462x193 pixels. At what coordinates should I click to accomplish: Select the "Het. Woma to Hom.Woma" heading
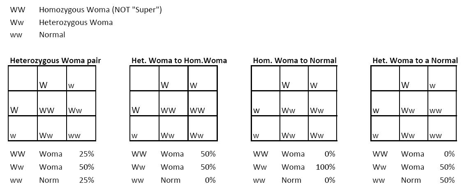(179, 61)
